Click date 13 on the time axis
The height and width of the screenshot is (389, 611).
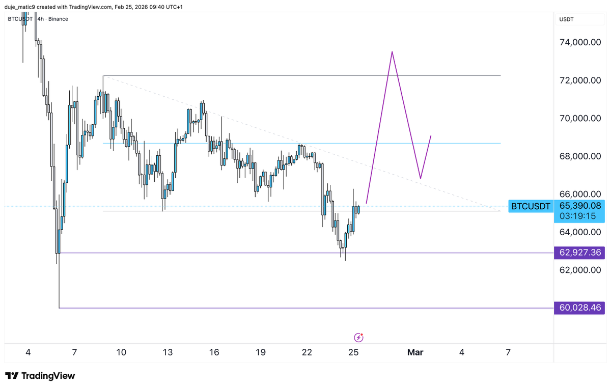168,352
